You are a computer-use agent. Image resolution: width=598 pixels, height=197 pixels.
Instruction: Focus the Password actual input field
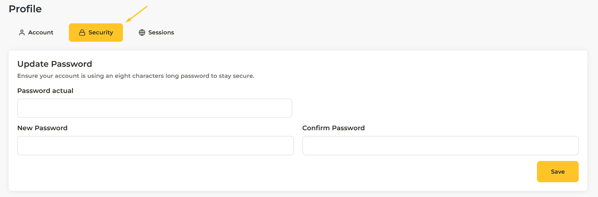[155, 108]
